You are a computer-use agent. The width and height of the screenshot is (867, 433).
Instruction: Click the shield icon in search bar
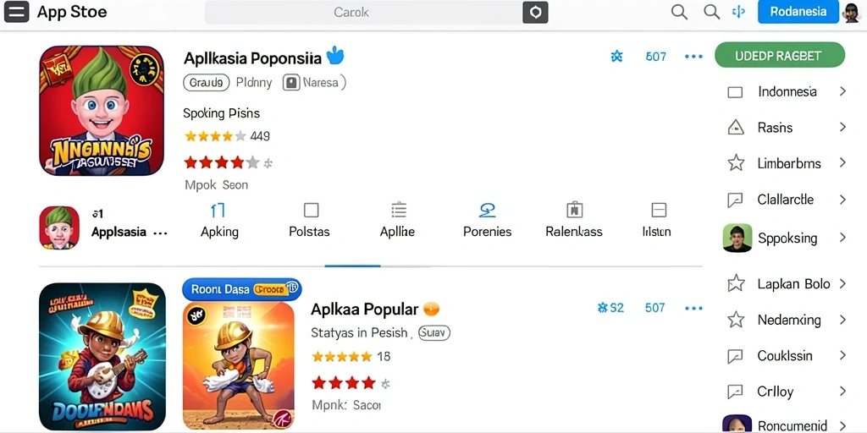(535, 12)
